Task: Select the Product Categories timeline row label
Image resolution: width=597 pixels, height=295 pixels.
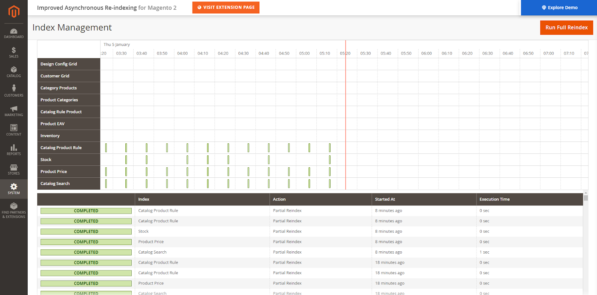Action: [69, 100]
